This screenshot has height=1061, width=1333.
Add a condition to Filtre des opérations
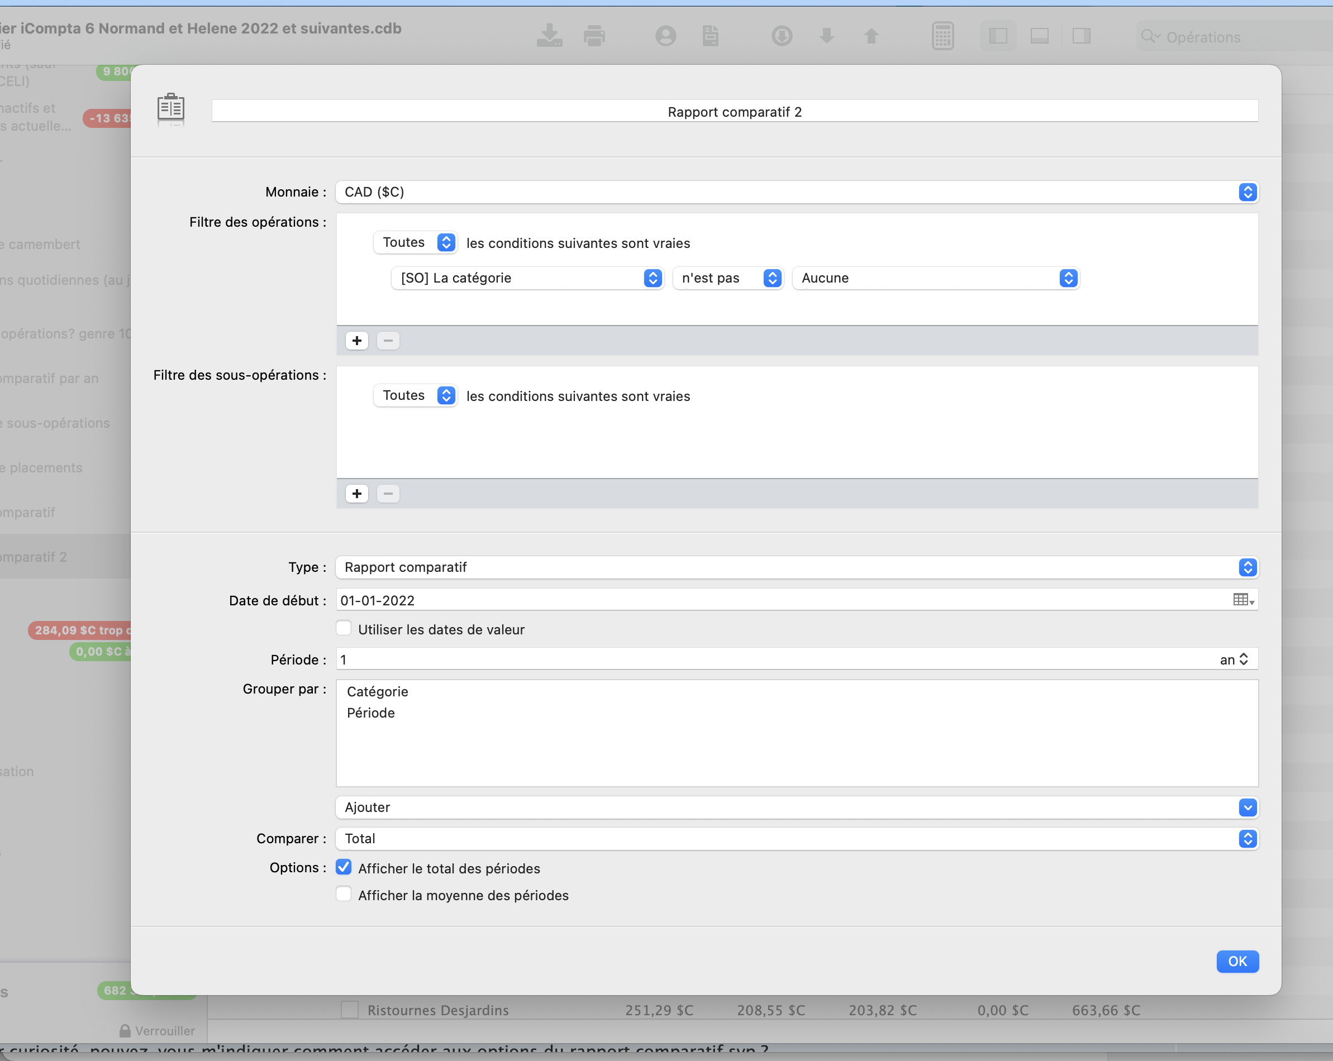[x=357, y=341]
